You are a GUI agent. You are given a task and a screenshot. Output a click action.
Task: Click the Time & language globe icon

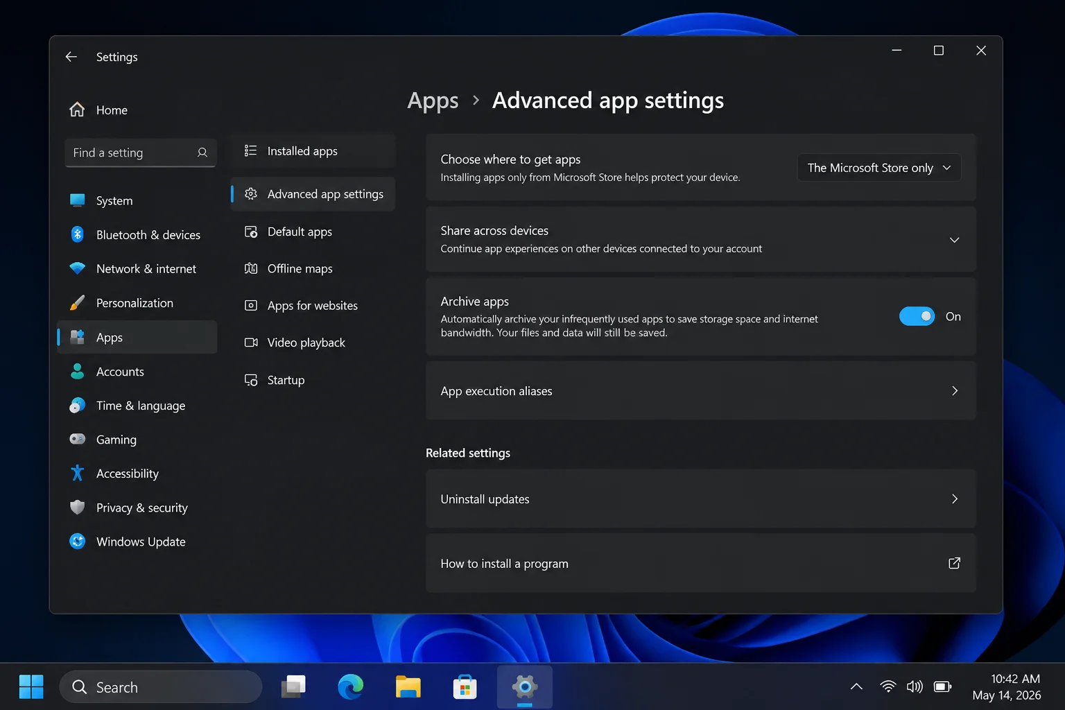pyautogui.click(x=78, y=406)
